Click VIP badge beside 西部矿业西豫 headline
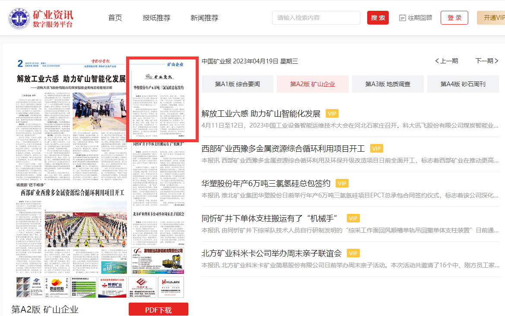The image size is (505, 316). (x=376, y=149)
